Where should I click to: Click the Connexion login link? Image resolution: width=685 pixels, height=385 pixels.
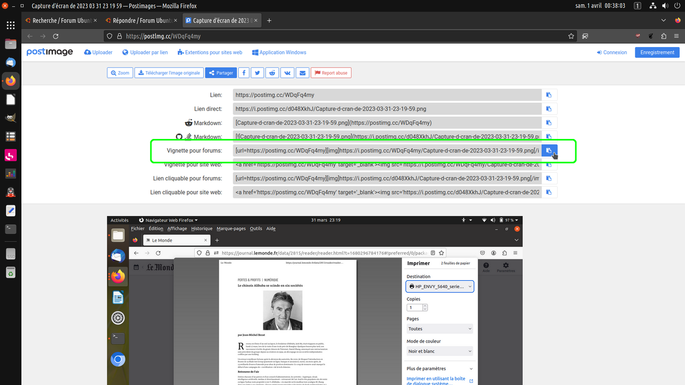coord(612,52)
